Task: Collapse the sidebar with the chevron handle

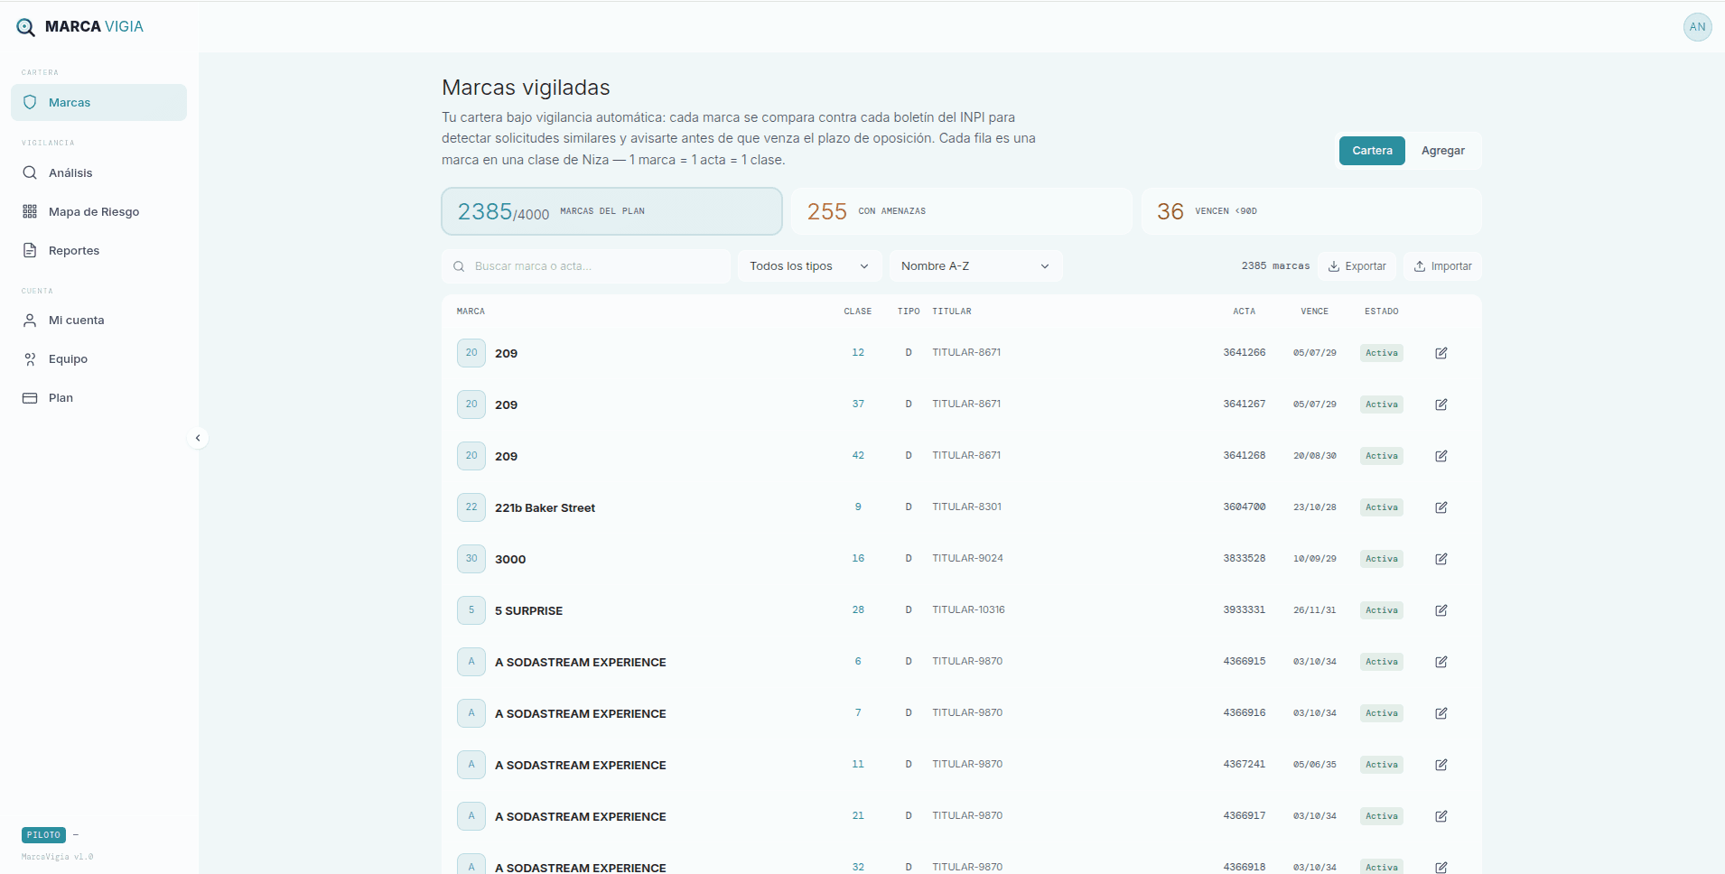Action: pos(198,438)
